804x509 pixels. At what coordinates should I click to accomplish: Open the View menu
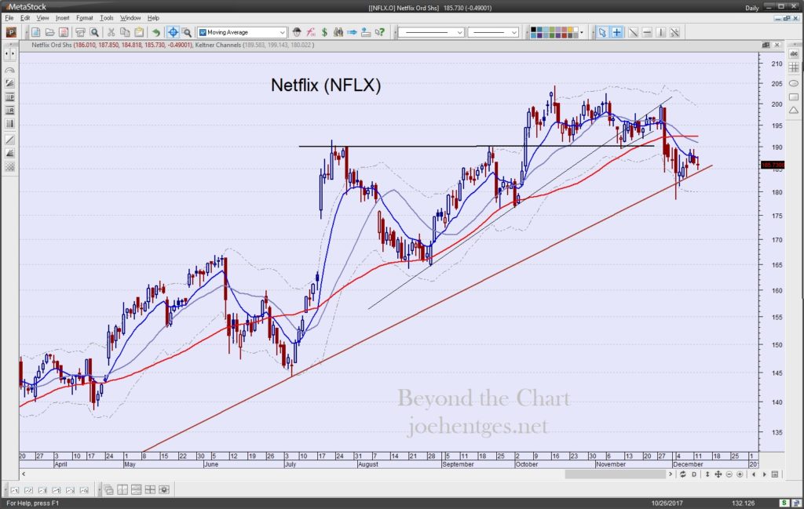(42, 18)
